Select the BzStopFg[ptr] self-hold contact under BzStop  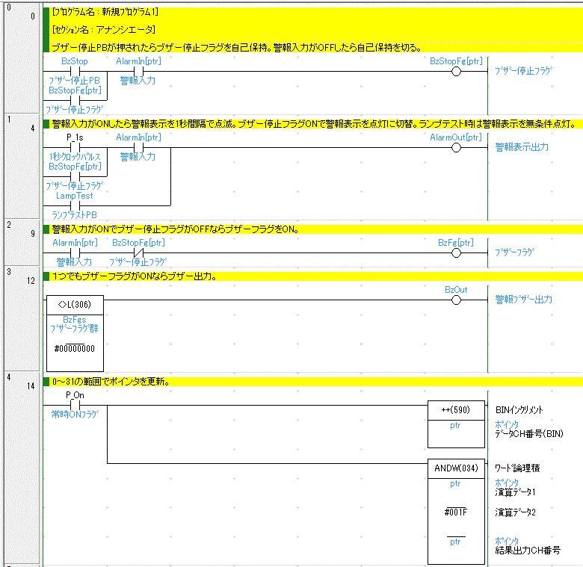(x=75, y=100)
